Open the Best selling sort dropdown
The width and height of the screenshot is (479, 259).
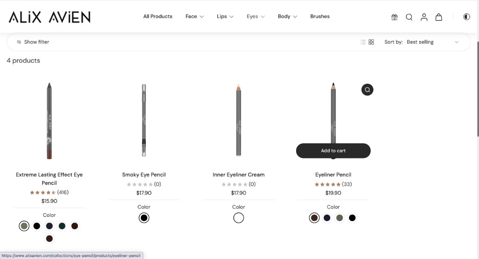[x=433, y=42]
